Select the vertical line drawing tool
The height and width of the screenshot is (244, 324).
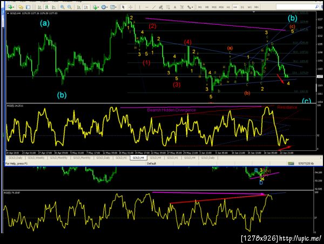(x=140, y=7)
